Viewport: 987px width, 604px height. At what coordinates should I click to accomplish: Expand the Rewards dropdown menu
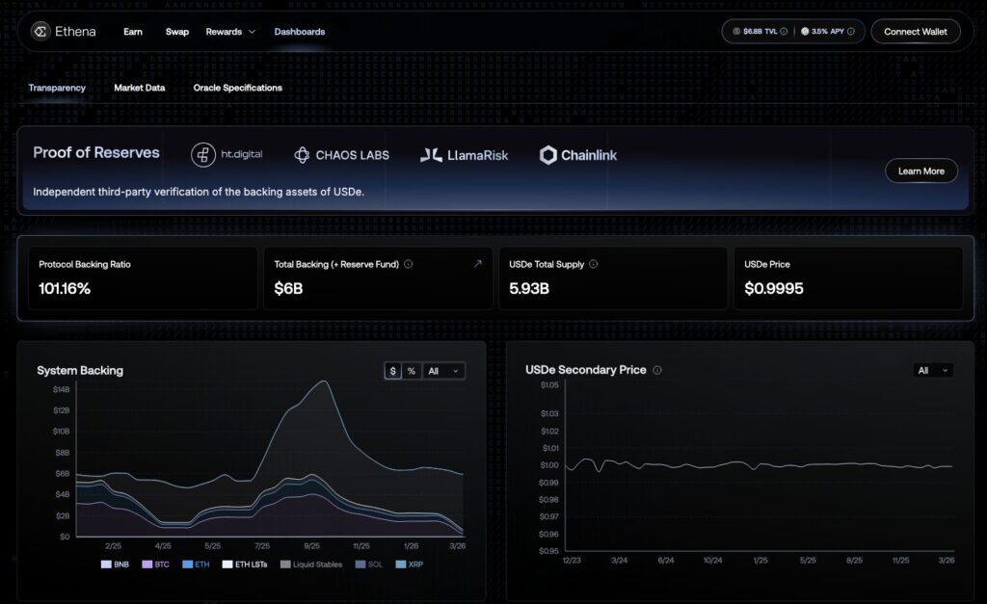point(230,32)
